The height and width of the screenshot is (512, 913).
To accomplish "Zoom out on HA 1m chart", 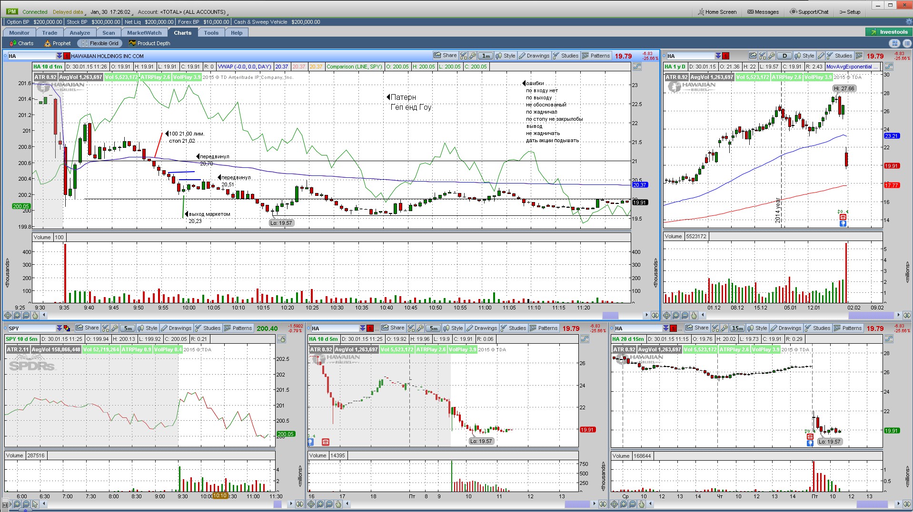I will [x=26, y=315].
